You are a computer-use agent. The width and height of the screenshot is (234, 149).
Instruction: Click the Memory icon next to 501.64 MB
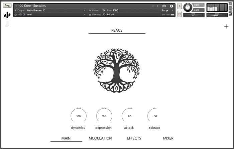(x=90, y=15)
